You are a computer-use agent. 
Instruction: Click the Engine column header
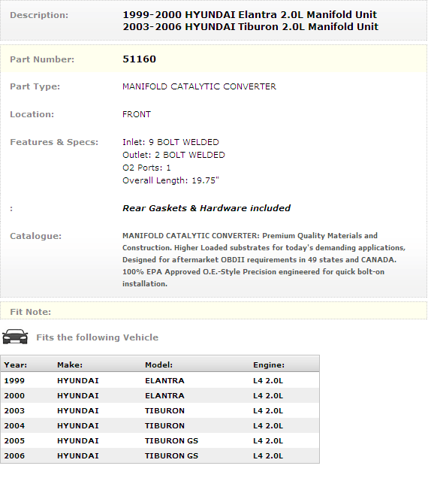tap(269, 365)
